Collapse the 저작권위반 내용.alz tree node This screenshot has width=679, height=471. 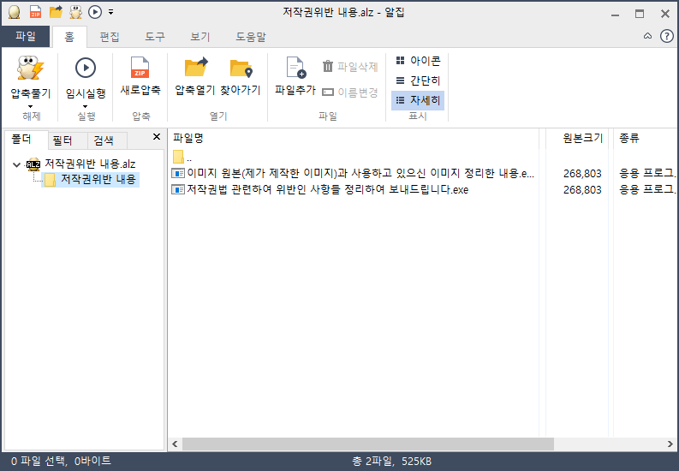point(16,164)
